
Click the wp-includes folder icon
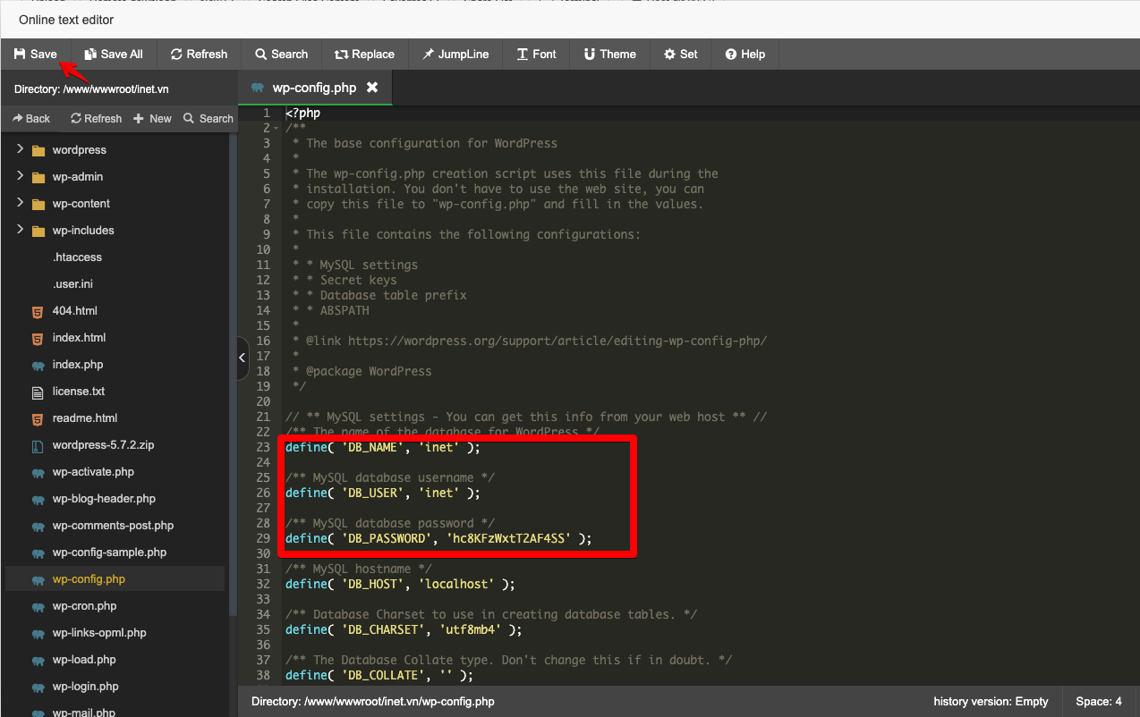point(38,231)
